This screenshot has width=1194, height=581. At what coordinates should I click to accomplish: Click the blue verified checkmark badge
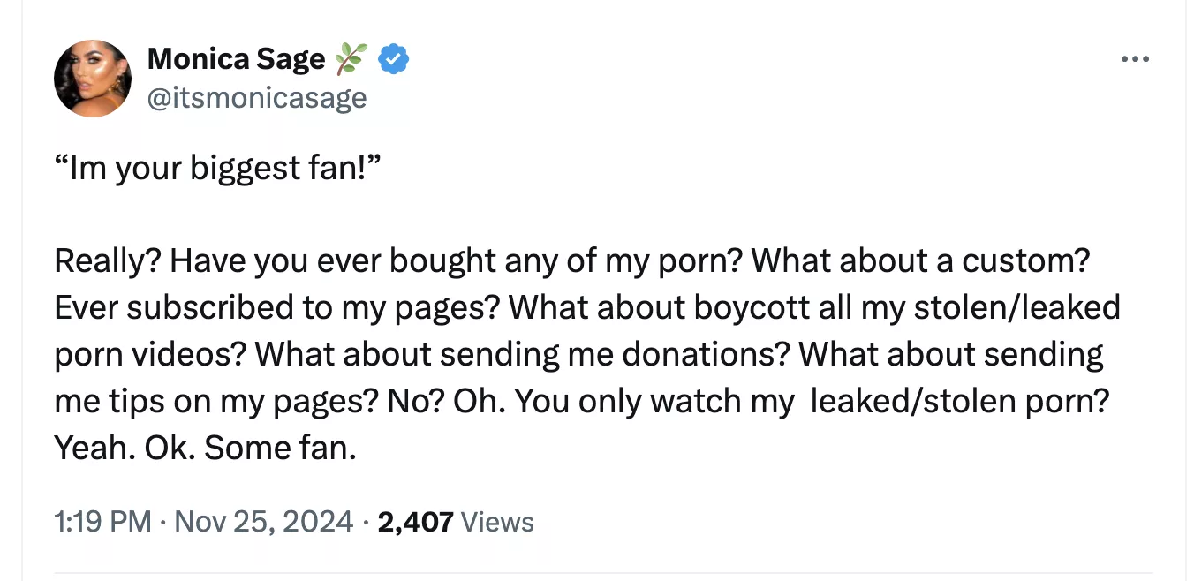[393, 60]
